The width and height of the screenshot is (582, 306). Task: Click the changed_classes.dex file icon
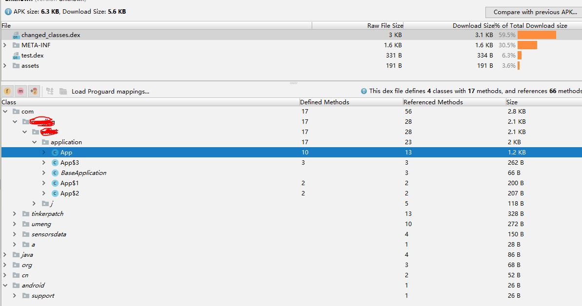coord(16,35)
